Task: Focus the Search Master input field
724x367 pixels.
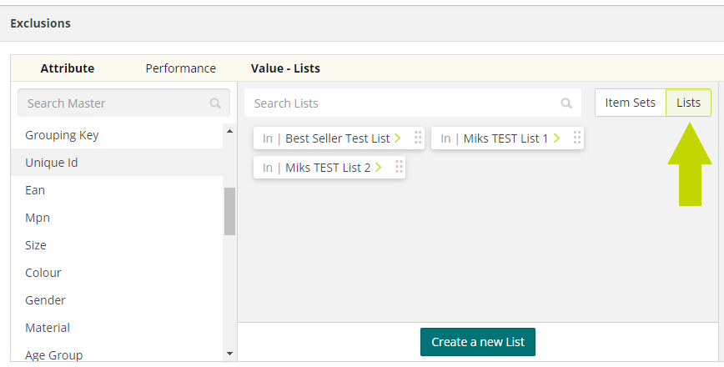Action: 123,103
